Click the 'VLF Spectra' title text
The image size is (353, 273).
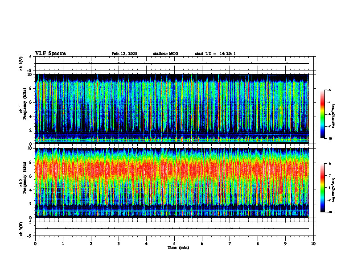coord(50,54)
